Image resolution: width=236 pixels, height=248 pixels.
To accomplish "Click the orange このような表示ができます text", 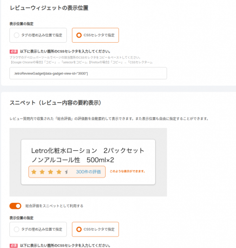I will [127, 171].
